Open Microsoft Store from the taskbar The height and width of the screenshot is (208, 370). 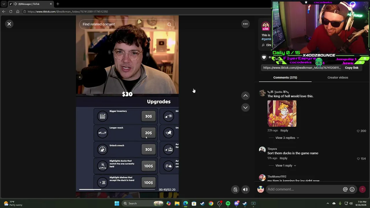click(194, 203)
